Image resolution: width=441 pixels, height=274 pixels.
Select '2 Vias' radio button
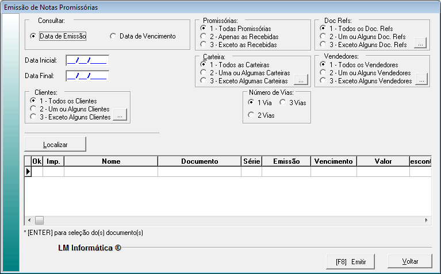(x=251, y=115)
